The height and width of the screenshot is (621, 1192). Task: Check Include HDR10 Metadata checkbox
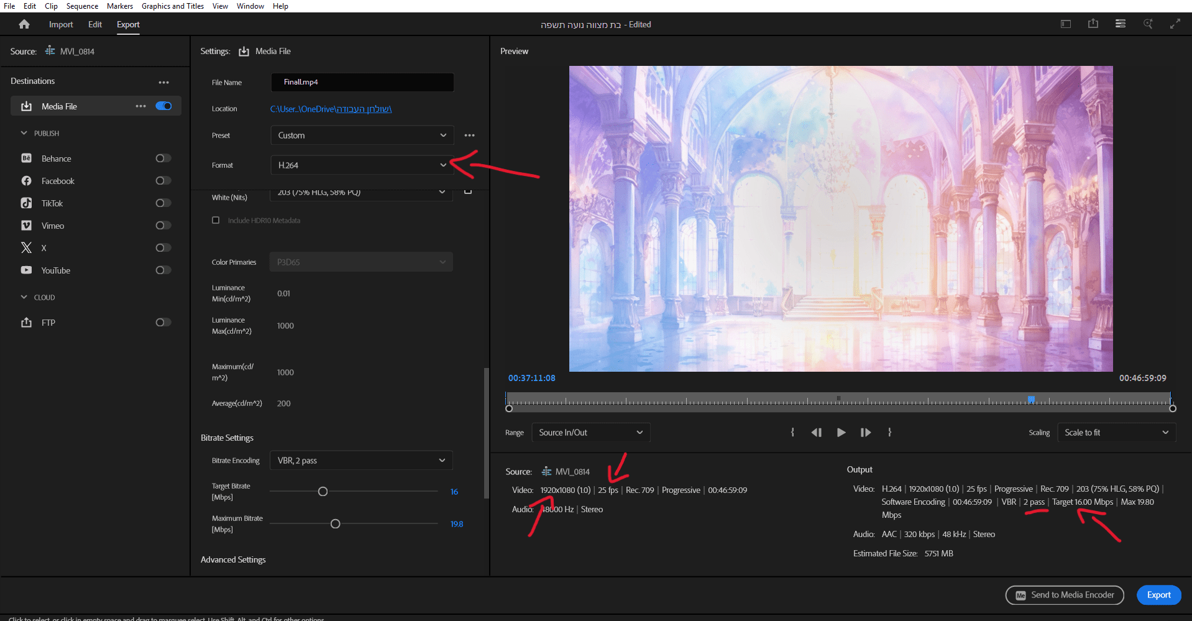coord(216,221)
